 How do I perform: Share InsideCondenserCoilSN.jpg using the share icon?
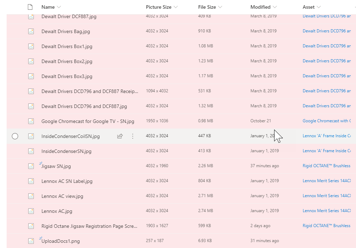[120, 136]
